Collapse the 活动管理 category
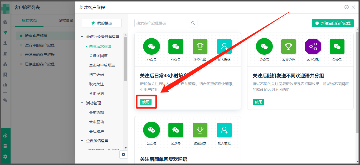 click(x=82, y=103)
